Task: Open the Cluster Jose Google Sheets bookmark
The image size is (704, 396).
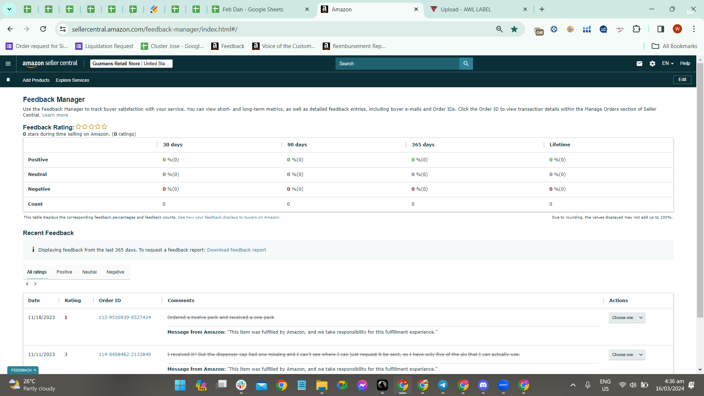Action: [172, 46]
